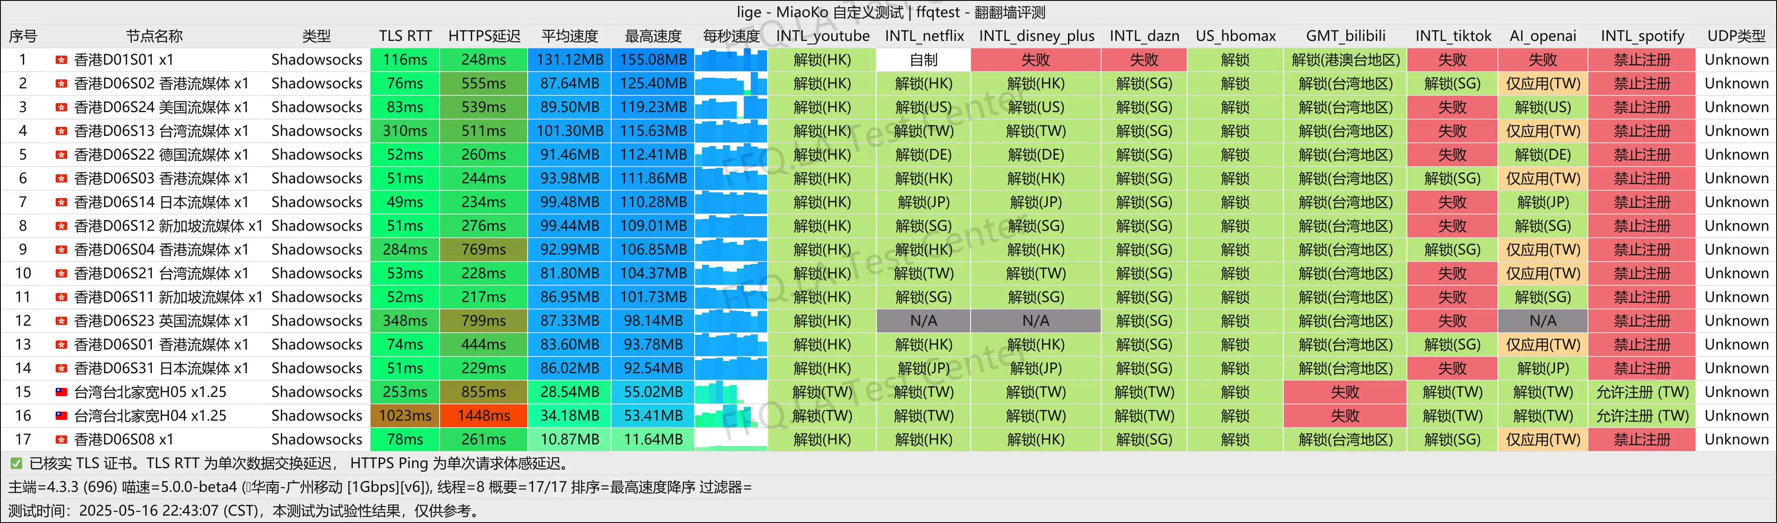Click the flag icon beside 香港D06S11 新加坡流媒体
Screen dimensions: 1777x523
point(61,298)
